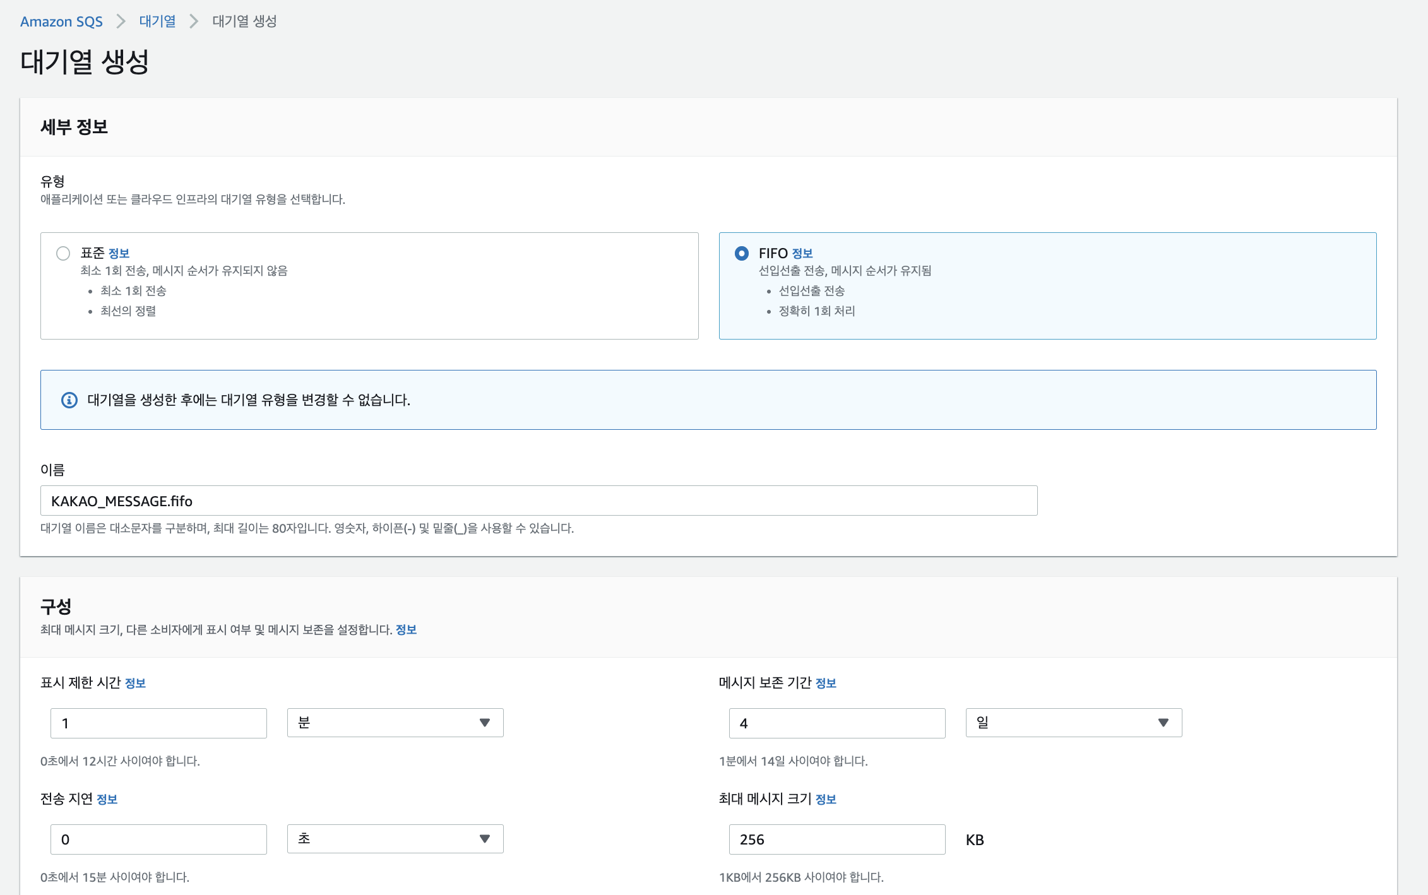This screenshot has height=895, width=1428.
Task: Open 정보 link for 전송 지연
Action: 107,799
